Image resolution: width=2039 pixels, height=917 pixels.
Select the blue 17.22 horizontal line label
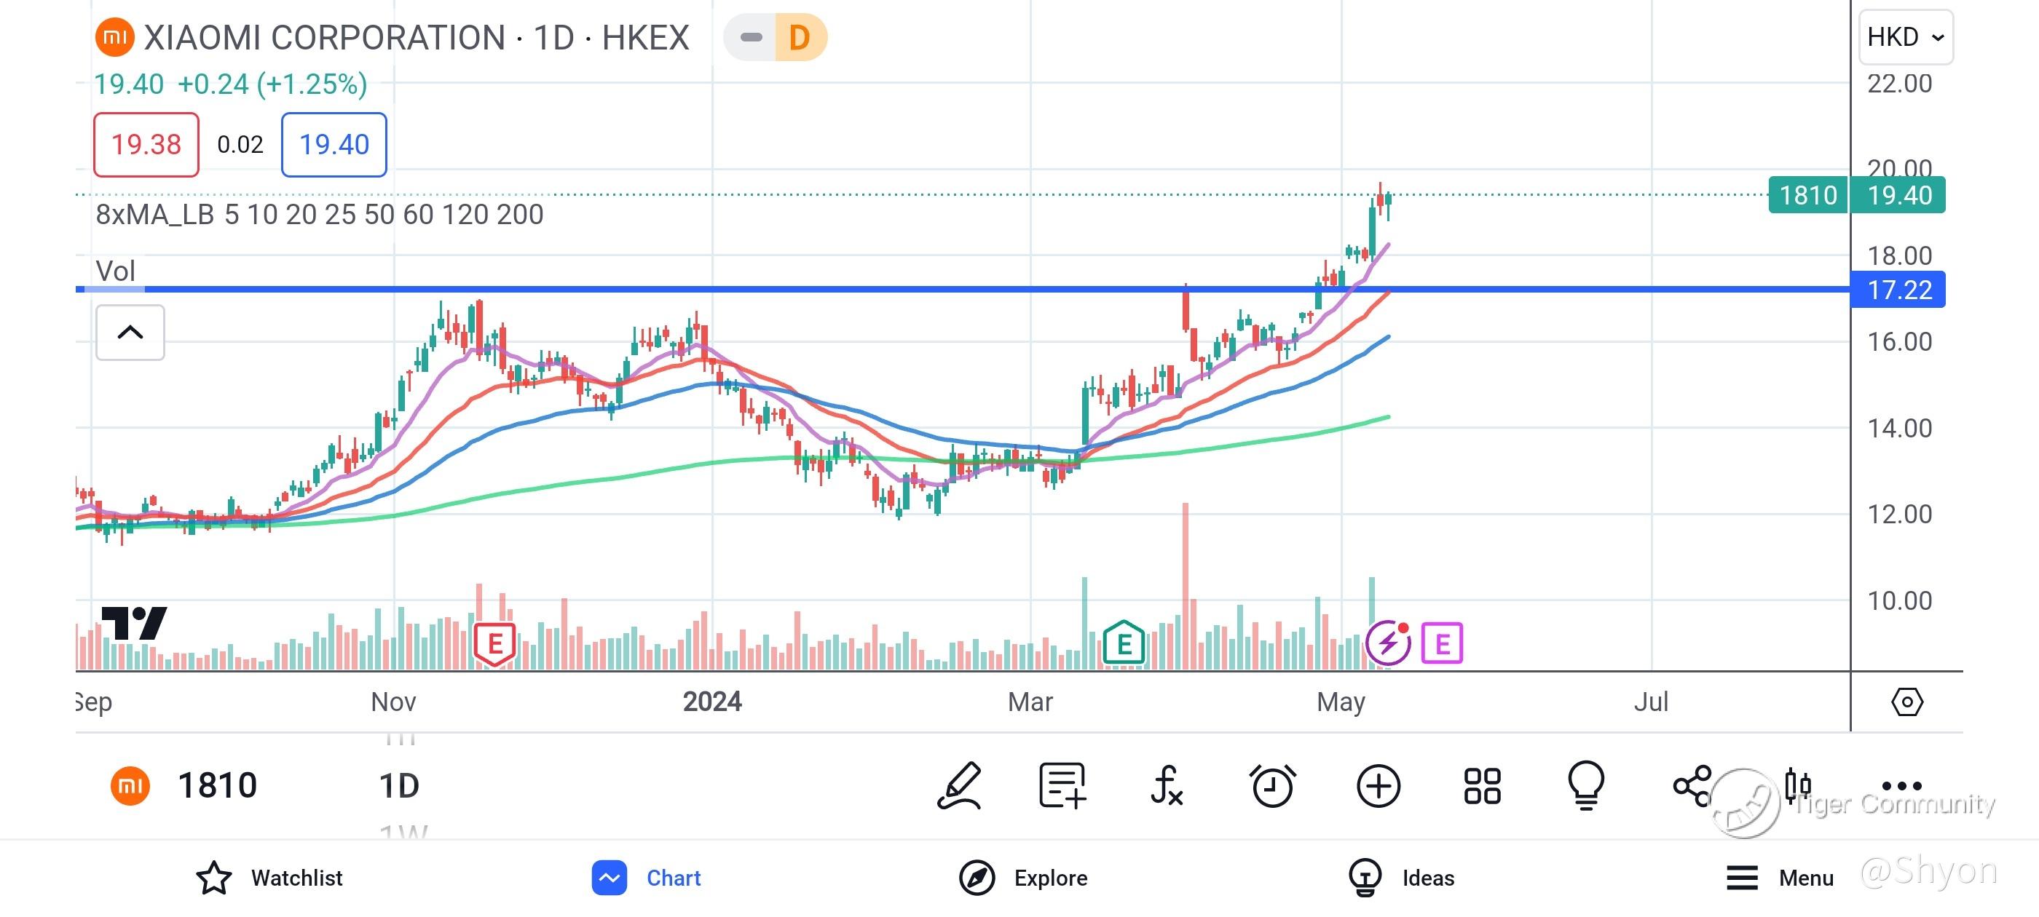1899,290
